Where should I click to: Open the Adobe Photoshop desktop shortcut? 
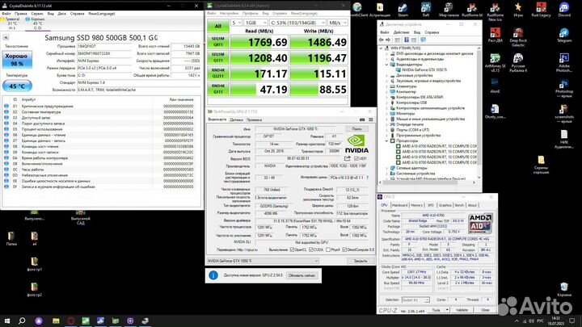pos(564,62)
